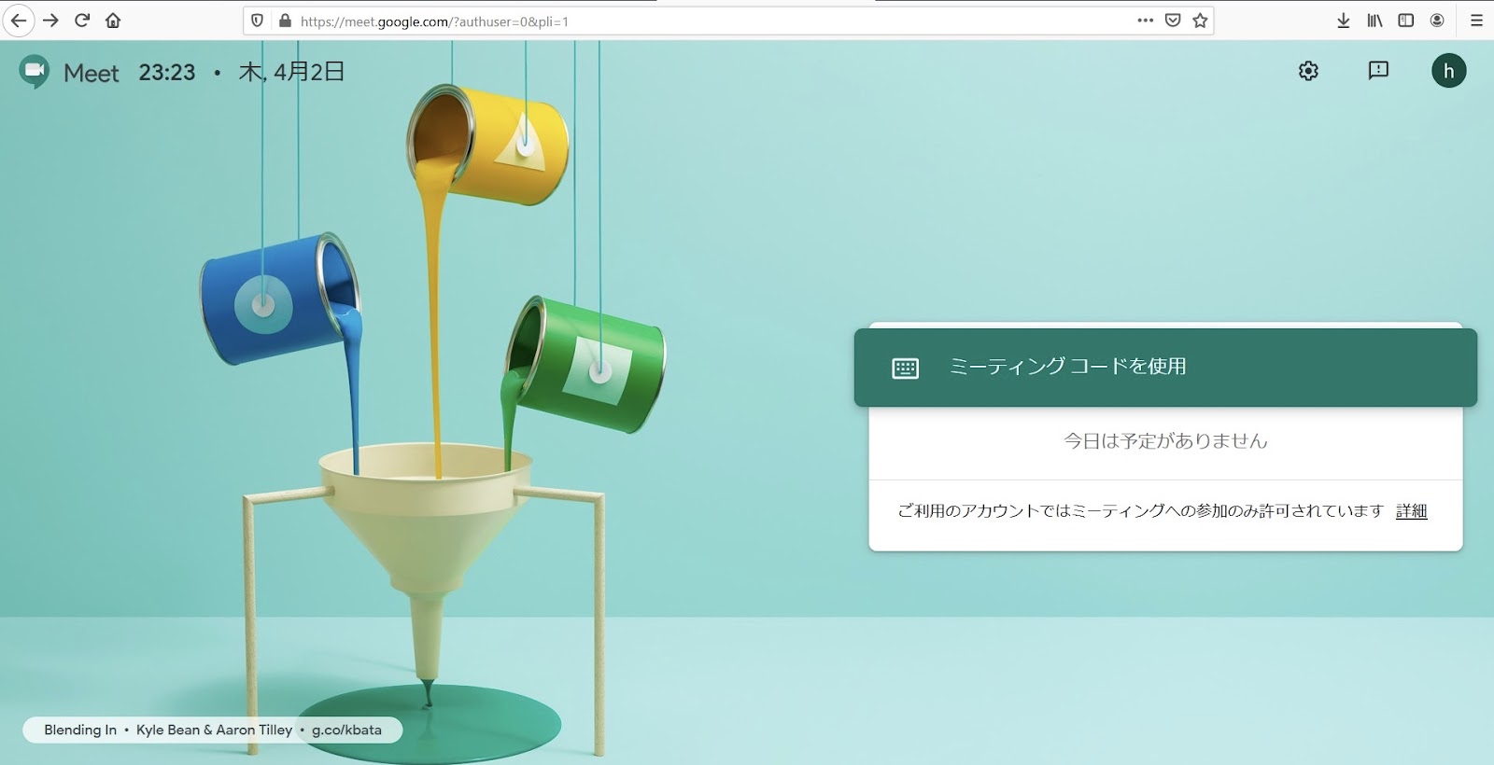Open Meet settings gear icon
Image resolution: width=1494 pixels, height=765 pixels.
pyautogui.click(x=1308, y=71)
